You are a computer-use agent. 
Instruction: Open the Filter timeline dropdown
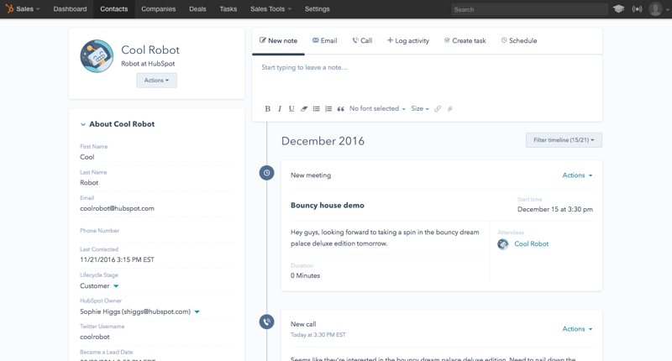pyautogui.click(x=564, y=140)
